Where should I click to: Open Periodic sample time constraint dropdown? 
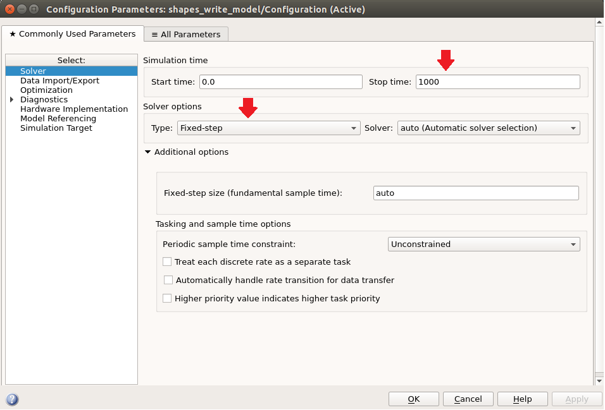484,244
